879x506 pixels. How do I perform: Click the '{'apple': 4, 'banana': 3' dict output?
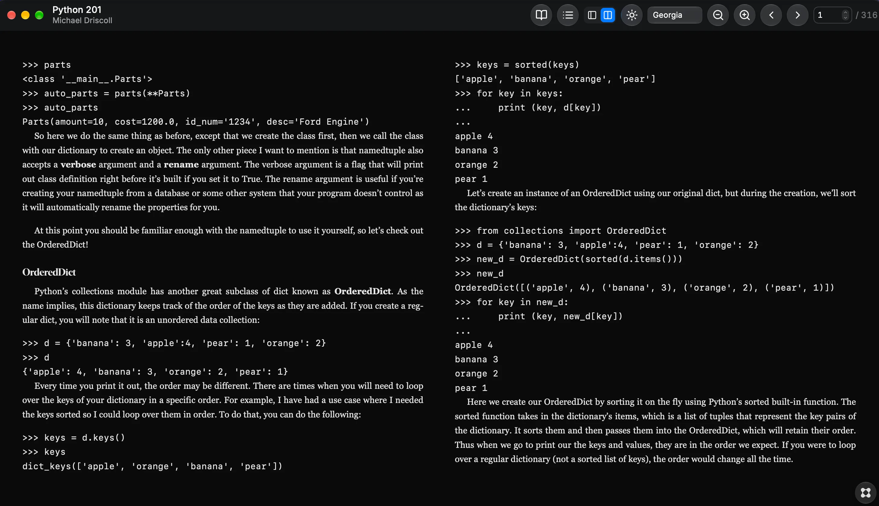tap(155, 371)
